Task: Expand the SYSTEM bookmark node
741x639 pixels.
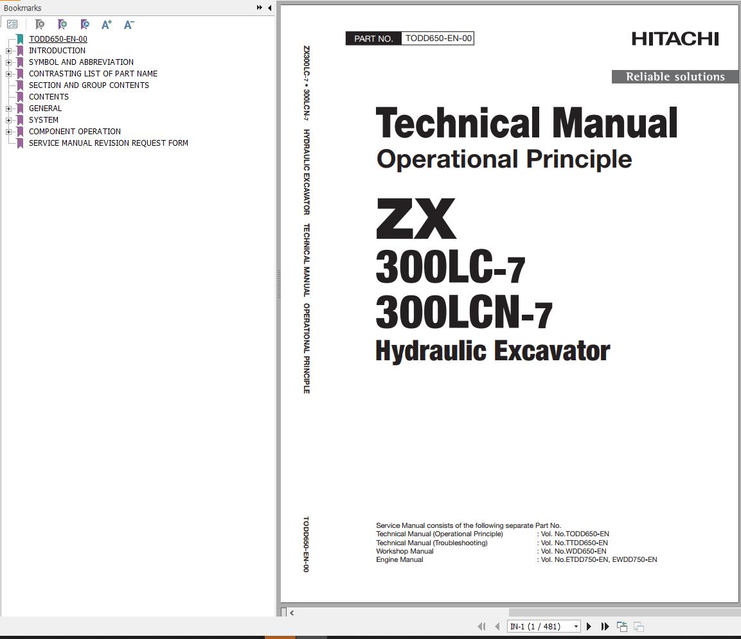Action: (x=8, y=121)
